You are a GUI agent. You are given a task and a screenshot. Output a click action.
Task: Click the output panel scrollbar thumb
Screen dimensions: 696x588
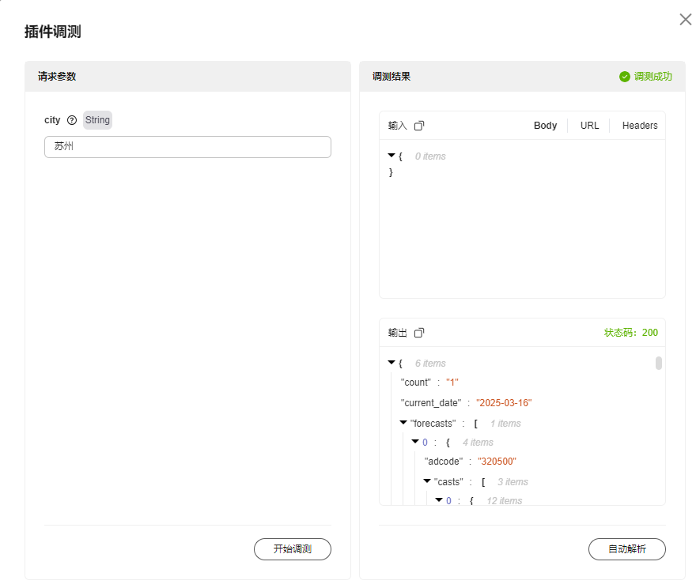click(659, 364)
